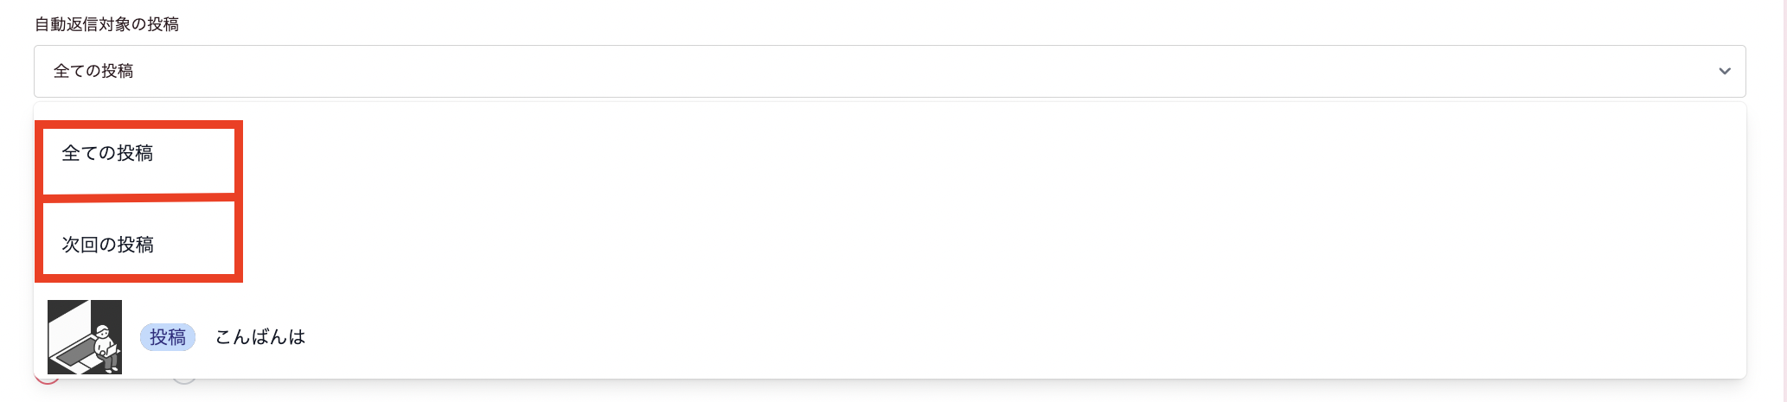This screenshot has width=1787, height=402.
Task: Click the こんばんは caption text
Action: [260, 337]
